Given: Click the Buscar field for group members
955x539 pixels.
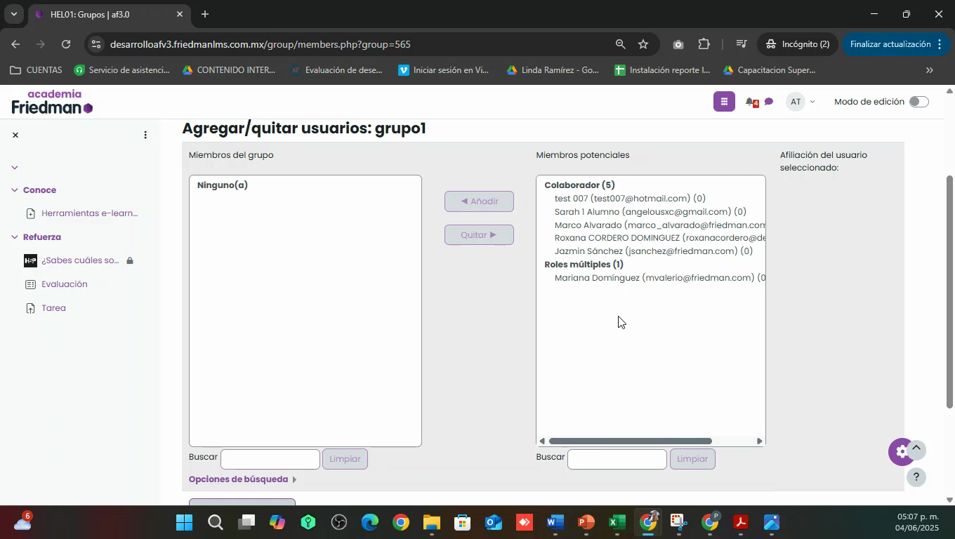Looking at the screenshot, I should pos(270,459).
